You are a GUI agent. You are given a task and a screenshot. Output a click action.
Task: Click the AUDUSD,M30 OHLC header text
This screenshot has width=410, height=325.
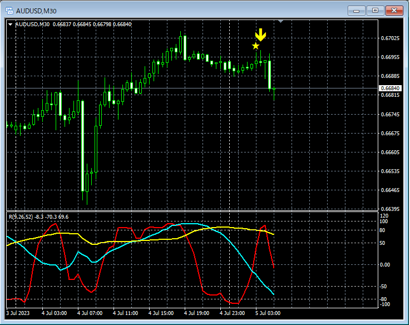pyautogui.click(x=73, y=24)
